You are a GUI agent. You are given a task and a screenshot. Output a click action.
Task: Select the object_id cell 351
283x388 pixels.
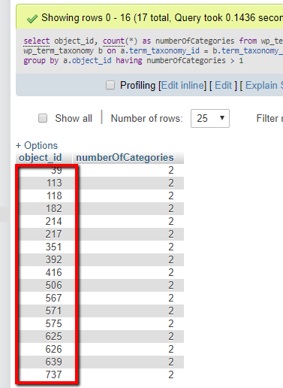pos(54,247)
